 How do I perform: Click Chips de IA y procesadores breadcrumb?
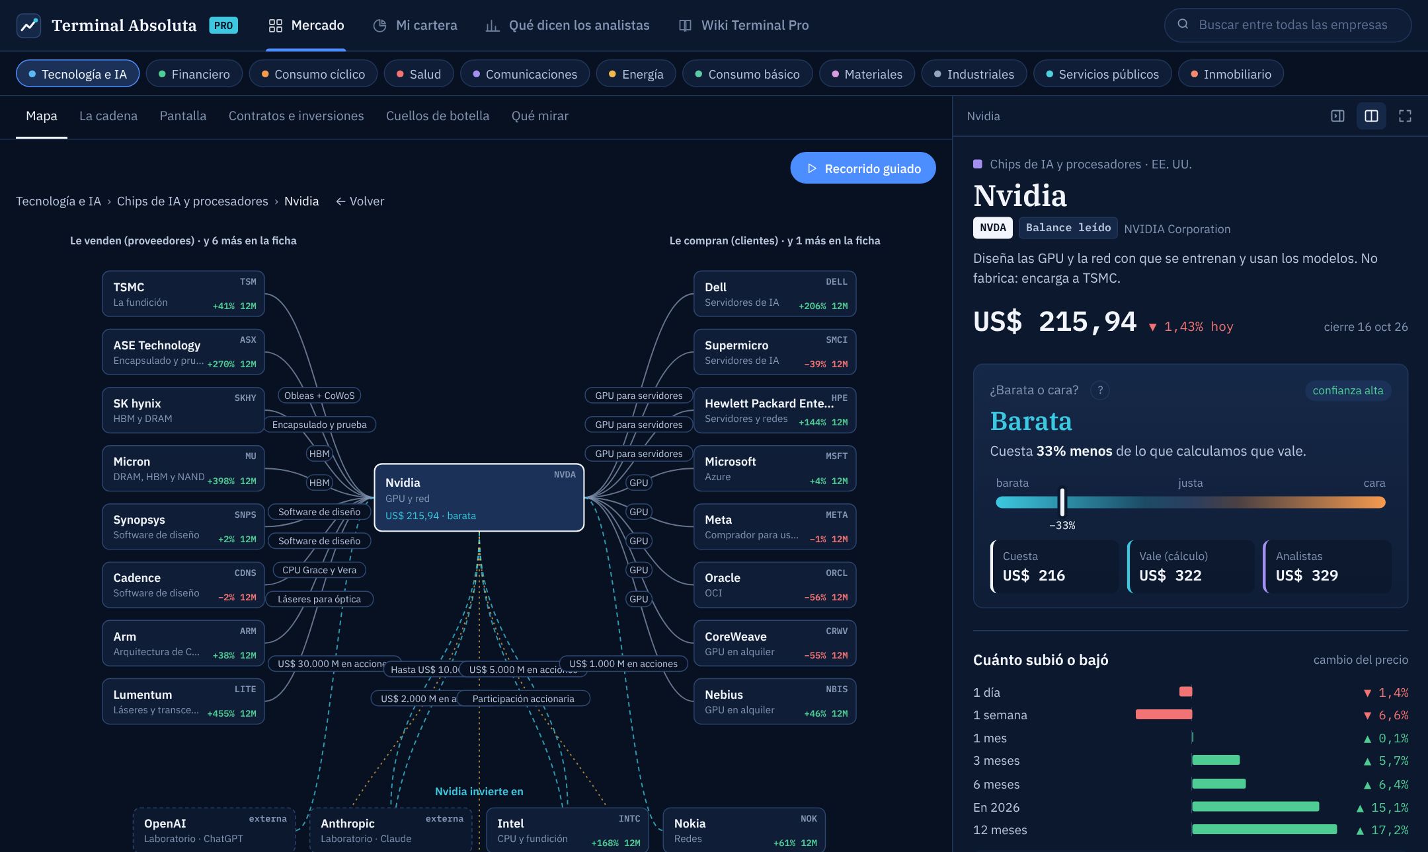pyautogui.click(x=192, y=201)
